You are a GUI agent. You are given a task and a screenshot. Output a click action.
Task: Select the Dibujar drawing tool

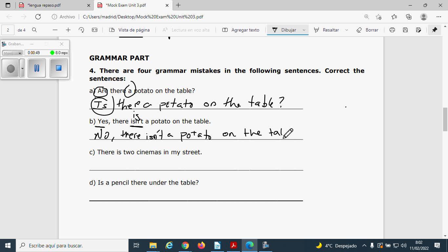click(x=284, y=30)
